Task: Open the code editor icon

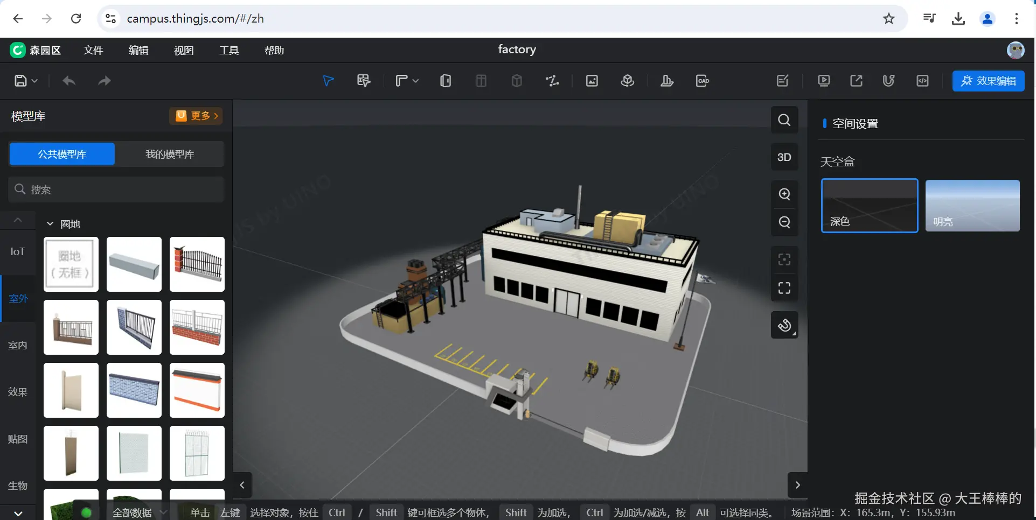Action: point(923,81)
